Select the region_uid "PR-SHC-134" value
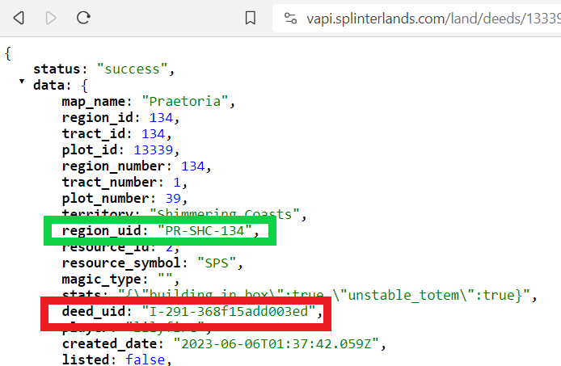The width and height of the screenshot is (561, 366). (x=205, y=231)
